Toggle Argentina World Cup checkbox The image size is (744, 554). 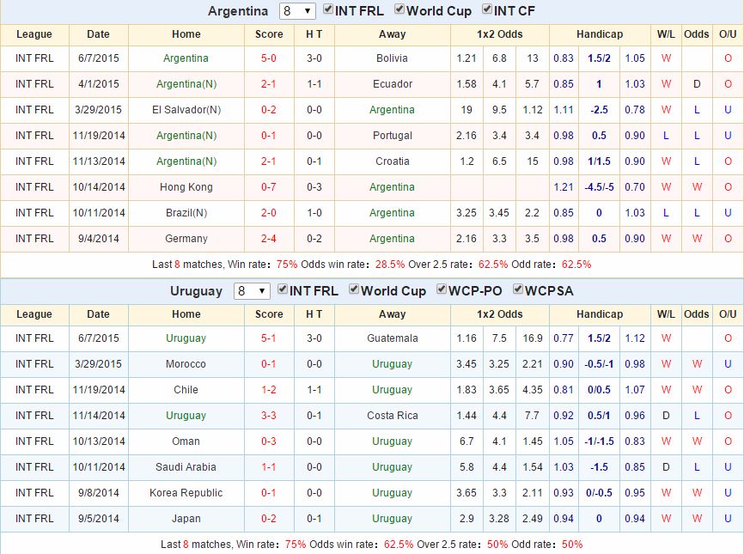[x=399, y=9]
